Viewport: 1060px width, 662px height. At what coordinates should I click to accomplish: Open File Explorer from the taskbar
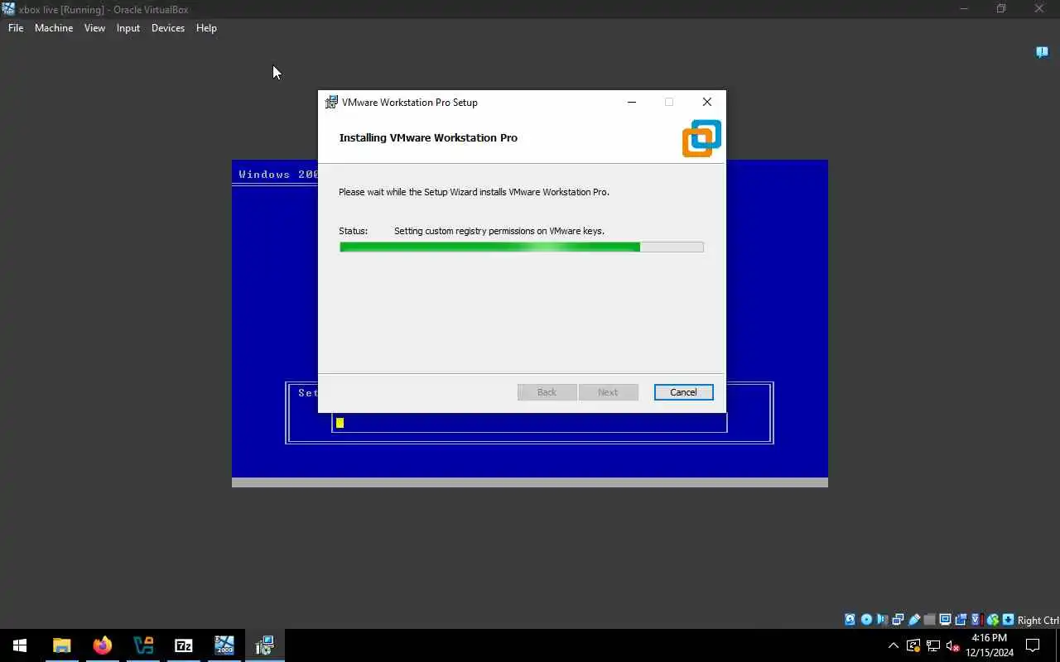tap(61, 645)
